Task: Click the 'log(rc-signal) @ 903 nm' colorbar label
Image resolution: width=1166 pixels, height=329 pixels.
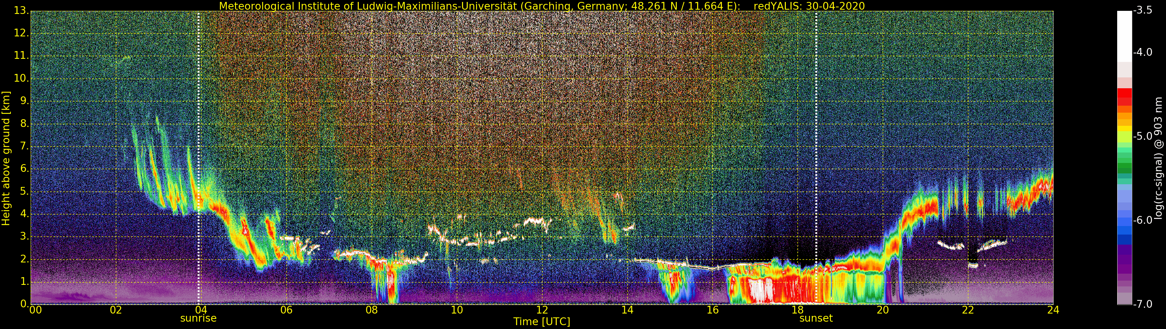Action: 1158,158
